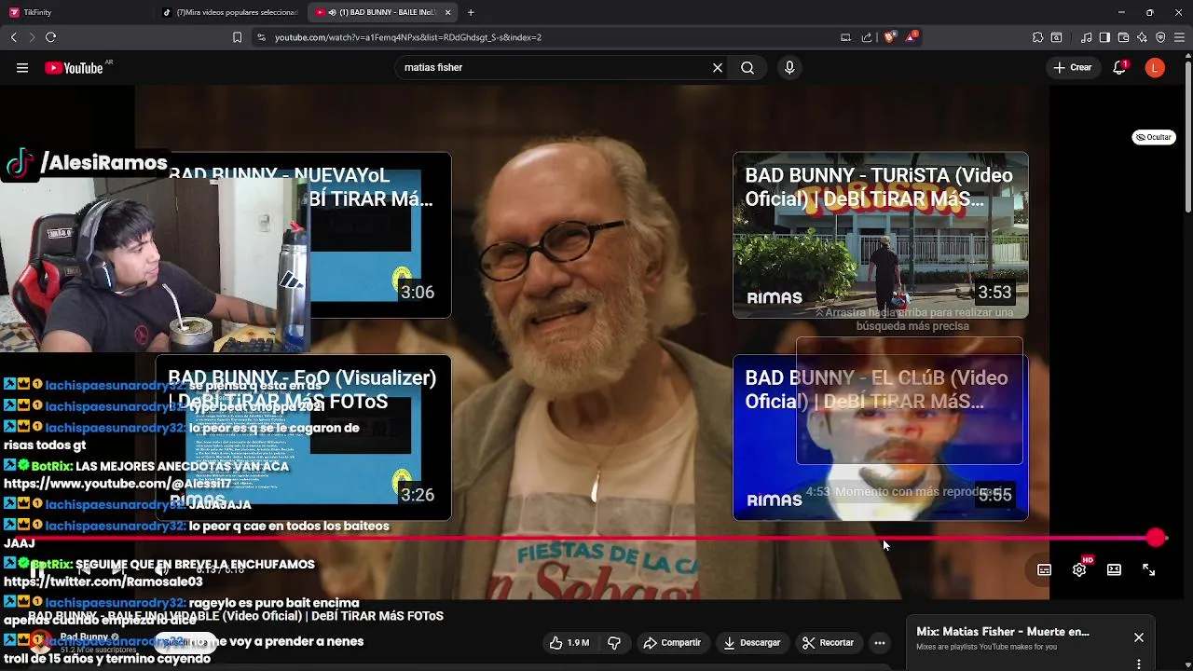This screenshot has height=671, width=1193.
Task: Open Leo AI sparkle icon
Action: tap(1142, 37)
